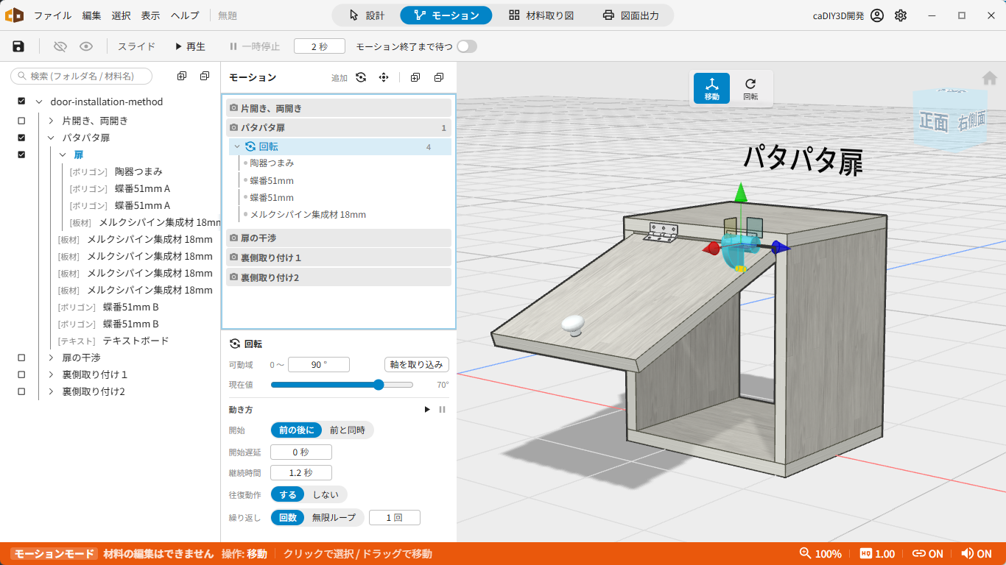Select the 回転 rotate tool in viewport

(x=750, y=88)
